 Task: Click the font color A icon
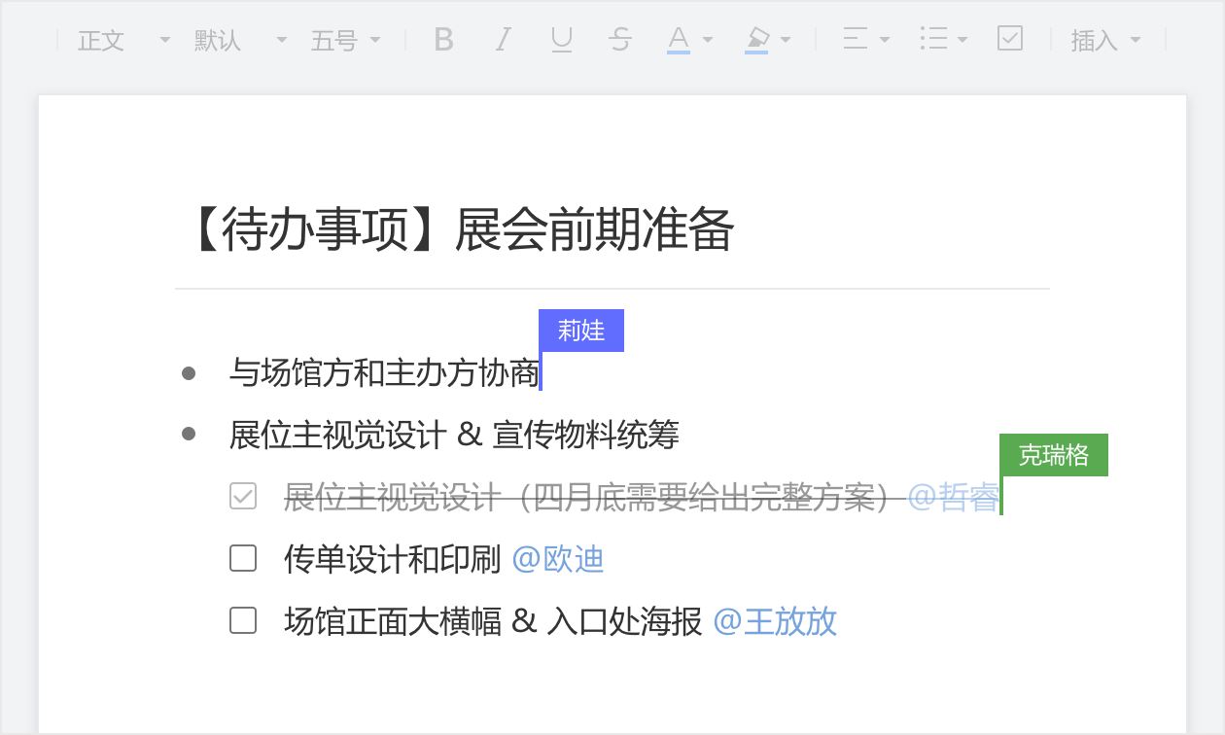[679, 40]
